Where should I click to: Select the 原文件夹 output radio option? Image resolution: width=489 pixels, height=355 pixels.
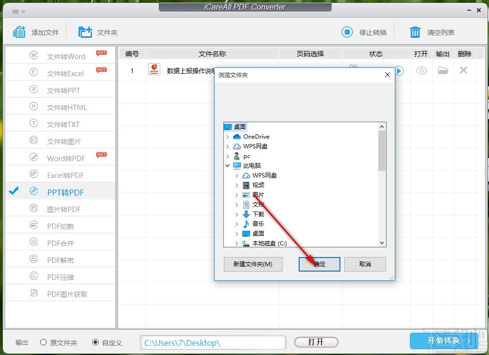click(x=44, y=342)
